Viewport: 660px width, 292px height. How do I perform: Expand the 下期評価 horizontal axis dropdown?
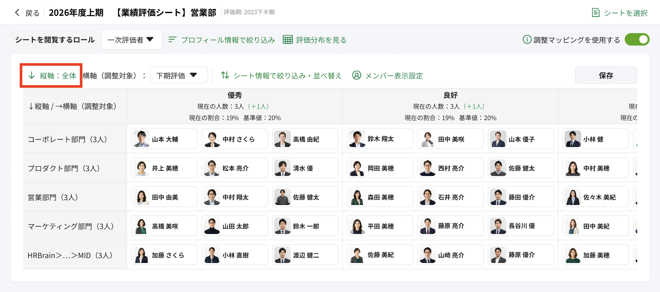click(x=179, y=75)
